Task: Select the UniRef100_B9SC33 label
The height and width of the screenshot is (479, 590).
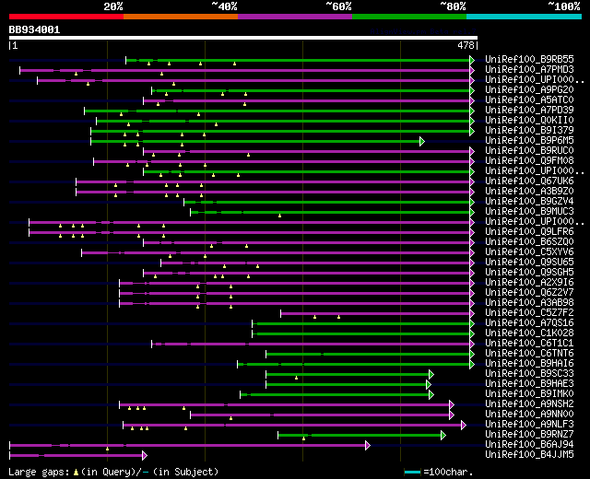Action: (x=529, y=374)
